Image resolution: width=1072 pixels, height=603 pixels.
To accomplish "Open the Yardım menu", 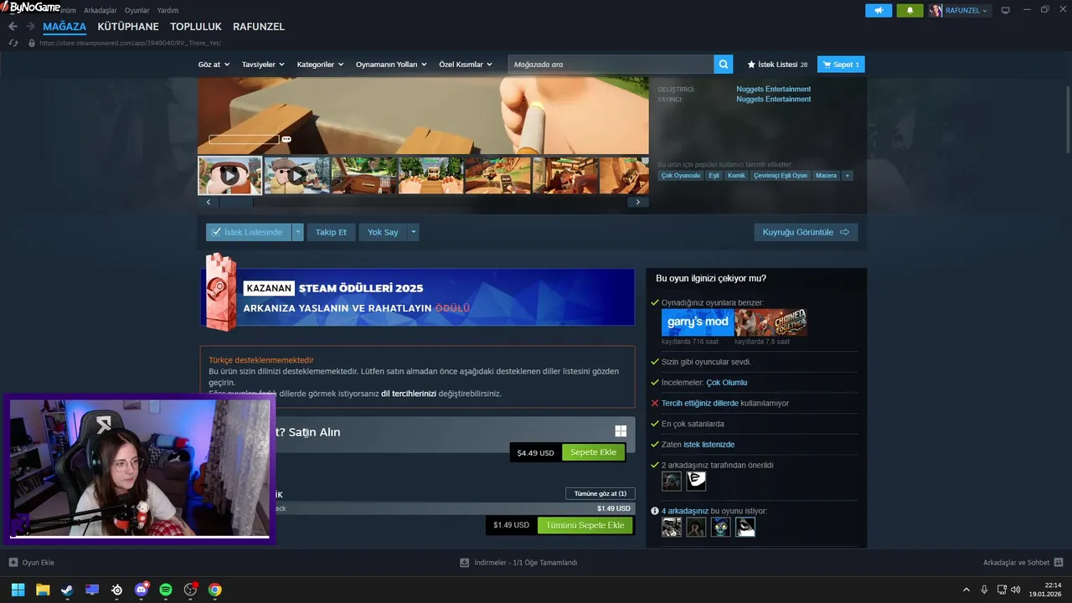I will (167, 10).
